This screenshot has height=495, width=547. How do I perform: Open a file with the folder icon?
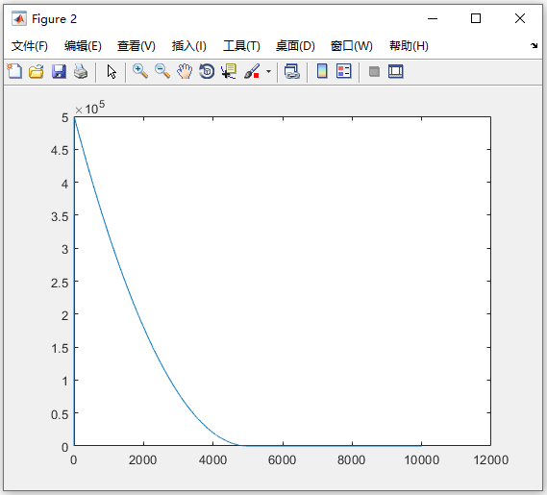37,71
